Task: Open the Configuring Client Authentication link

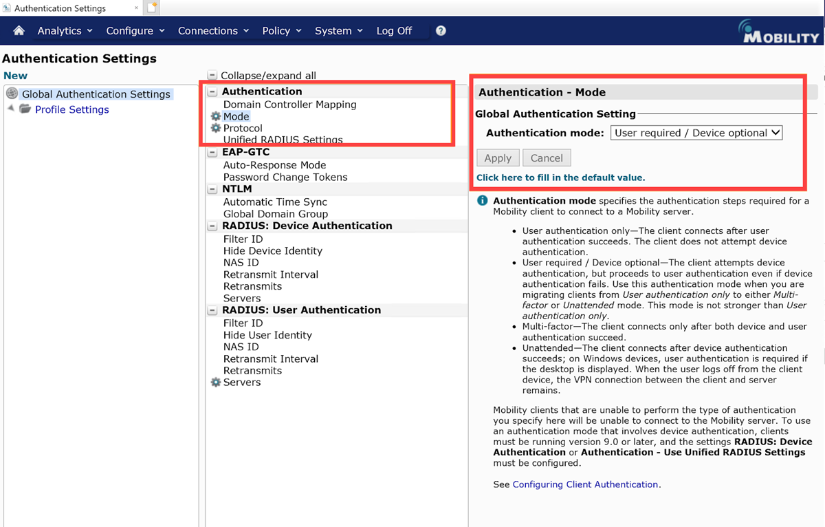Action: point(585,484)
